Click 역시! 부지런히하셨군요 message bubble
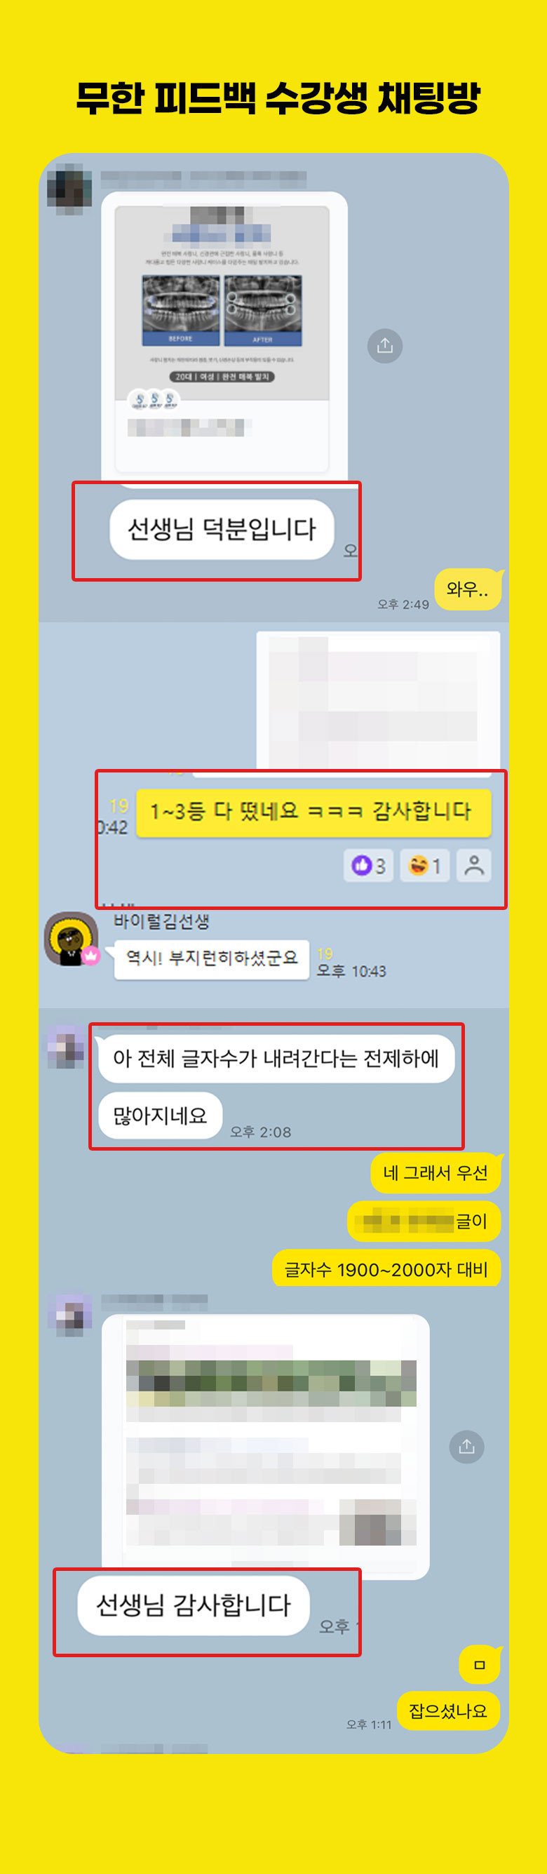The width and height of the screenshot is (547, 1874). point(212,959)
